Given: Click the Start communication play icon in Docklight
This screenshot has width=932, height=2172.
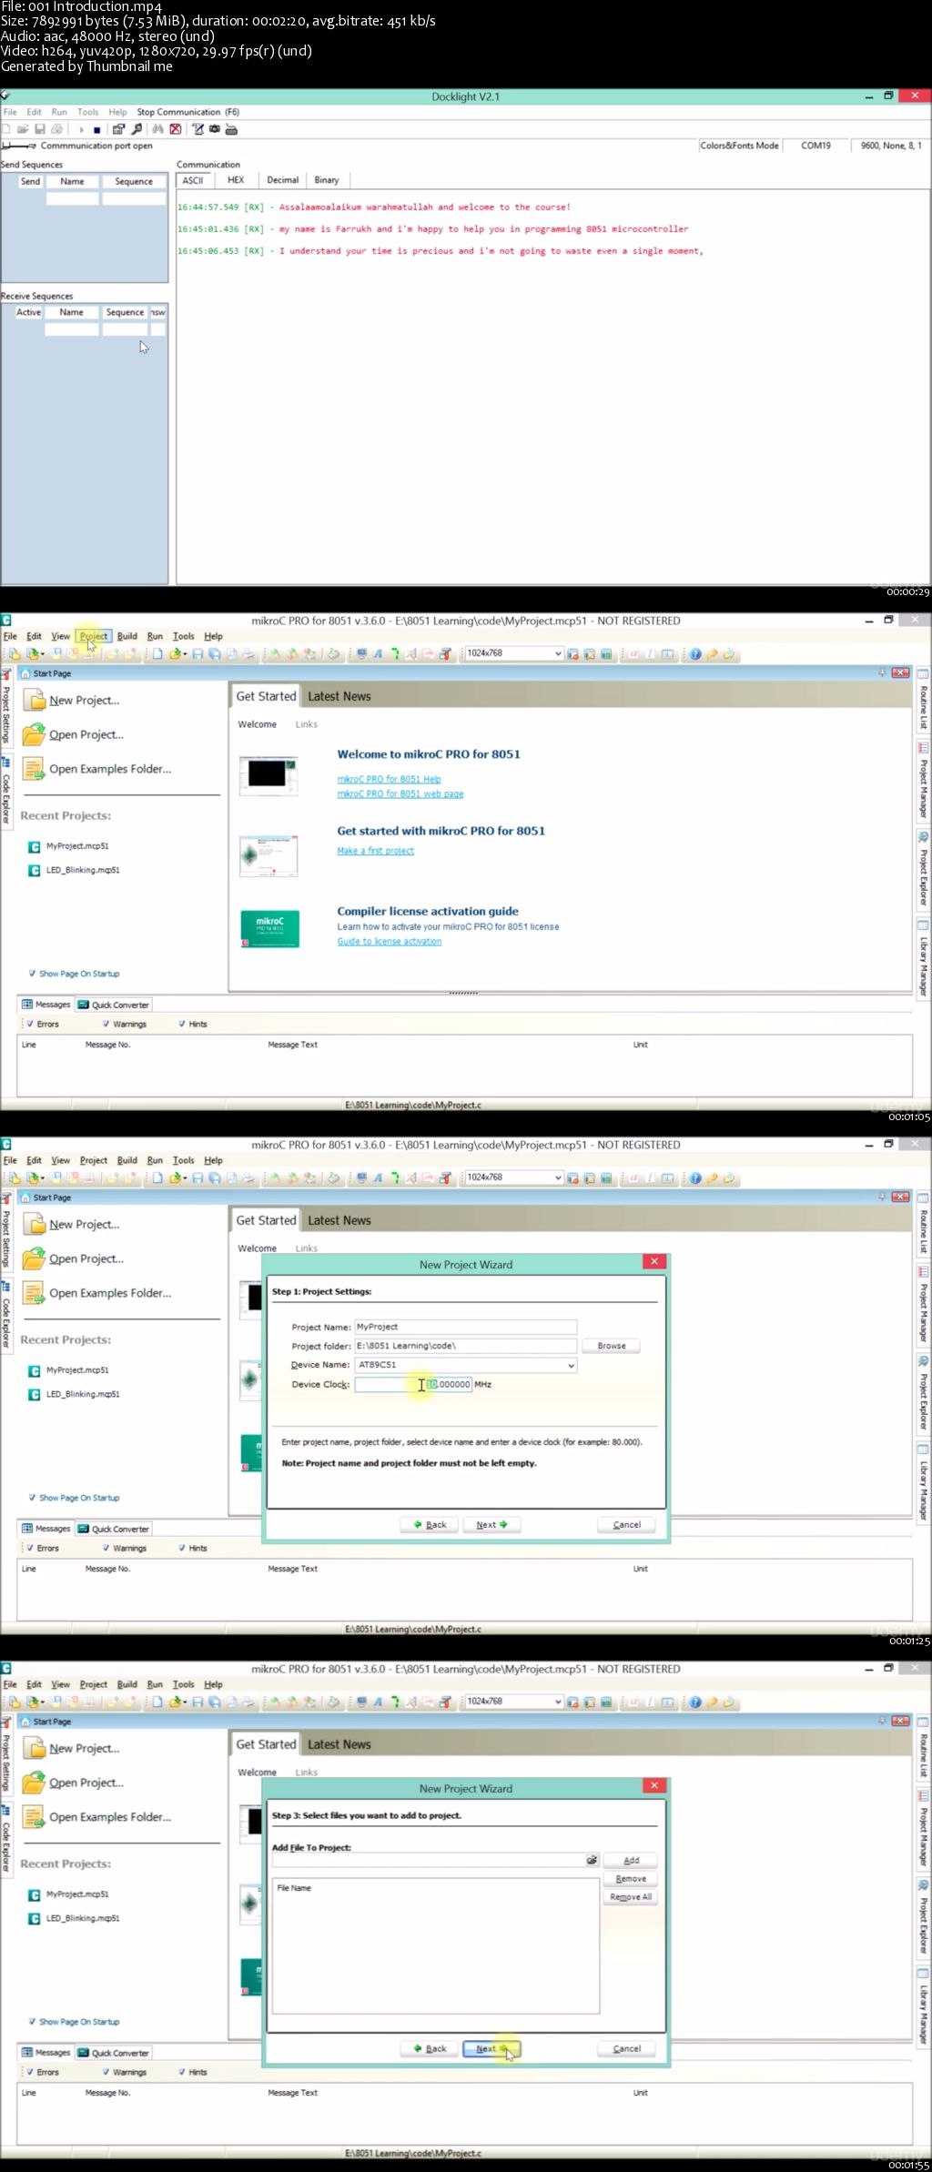Looking at the screenshot, I should [81, 130].
